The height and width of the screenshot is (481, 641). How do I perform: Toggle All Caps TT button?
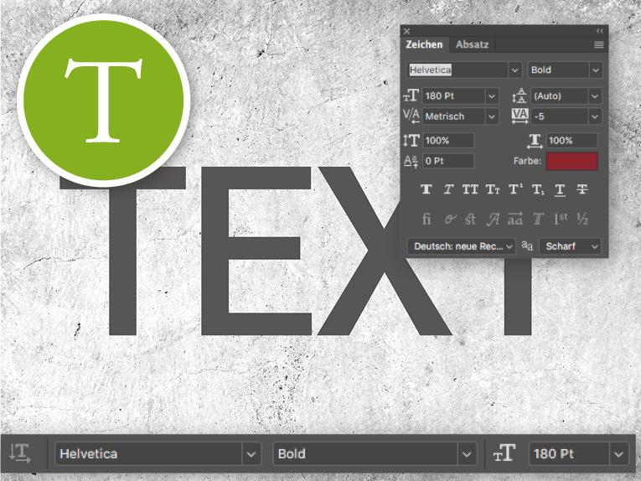[x=470, y=189]
